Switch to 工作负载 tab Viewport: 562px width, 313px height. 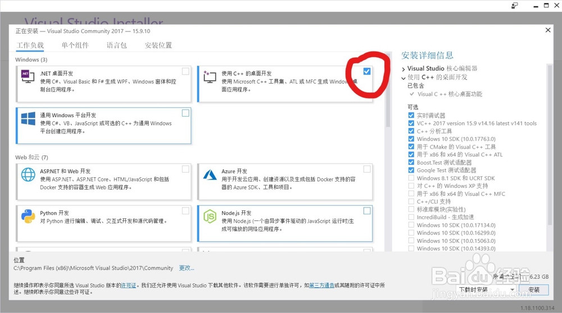point(30,45)
